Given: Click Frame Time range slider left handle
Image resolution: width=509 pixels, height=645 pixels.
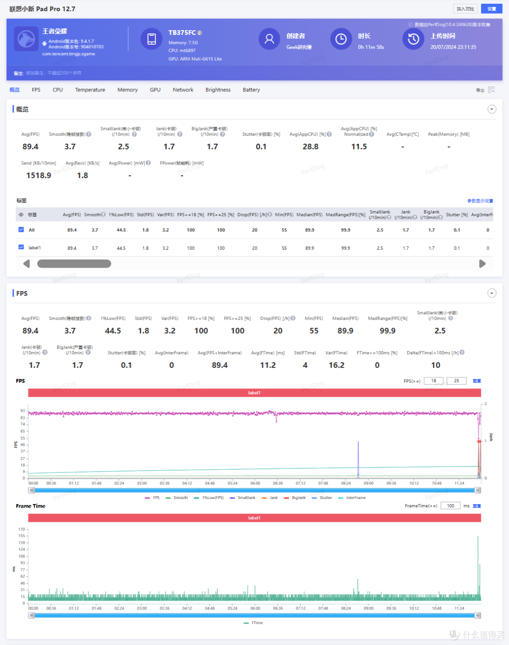Looking at the screenshot, I should click(31, 615).
